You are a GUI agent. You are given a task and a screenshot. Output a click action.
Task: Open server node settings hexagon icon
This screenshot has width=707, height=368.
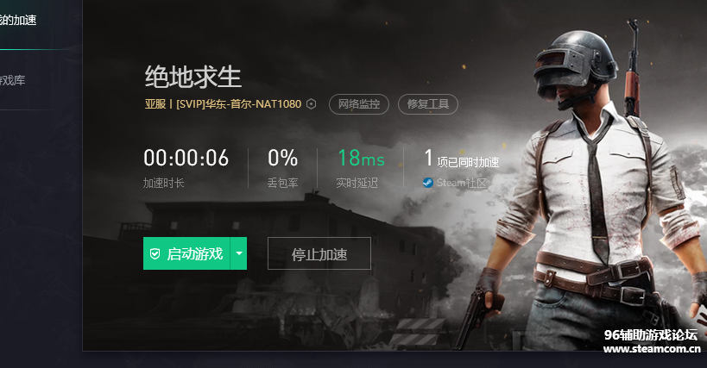pos(311,104)
